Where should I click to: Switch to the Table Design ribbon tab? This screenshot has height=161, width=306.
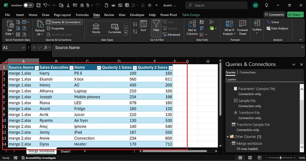coord(191,15)
